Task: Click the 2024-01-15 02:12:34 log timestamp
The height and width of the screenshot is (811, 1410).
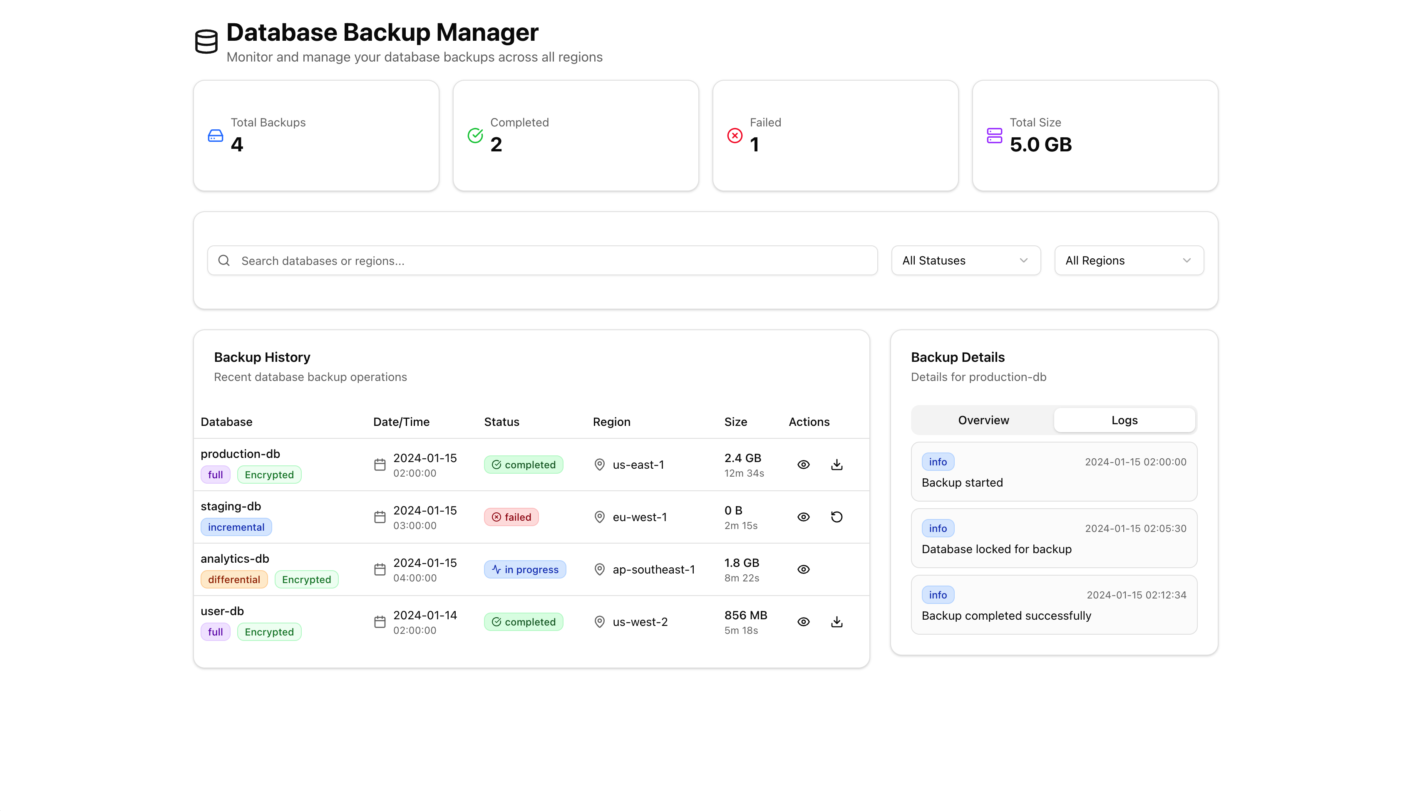Action: (x=1136, y=595)
